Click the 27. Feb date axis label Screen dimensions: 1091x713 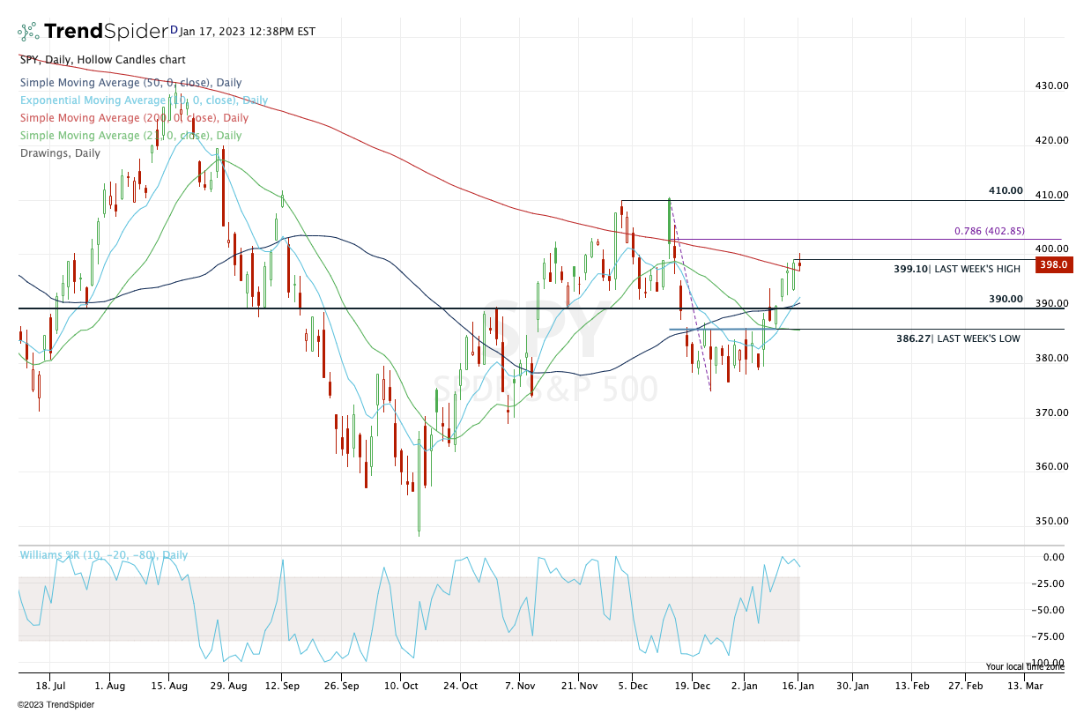(966, 685)
